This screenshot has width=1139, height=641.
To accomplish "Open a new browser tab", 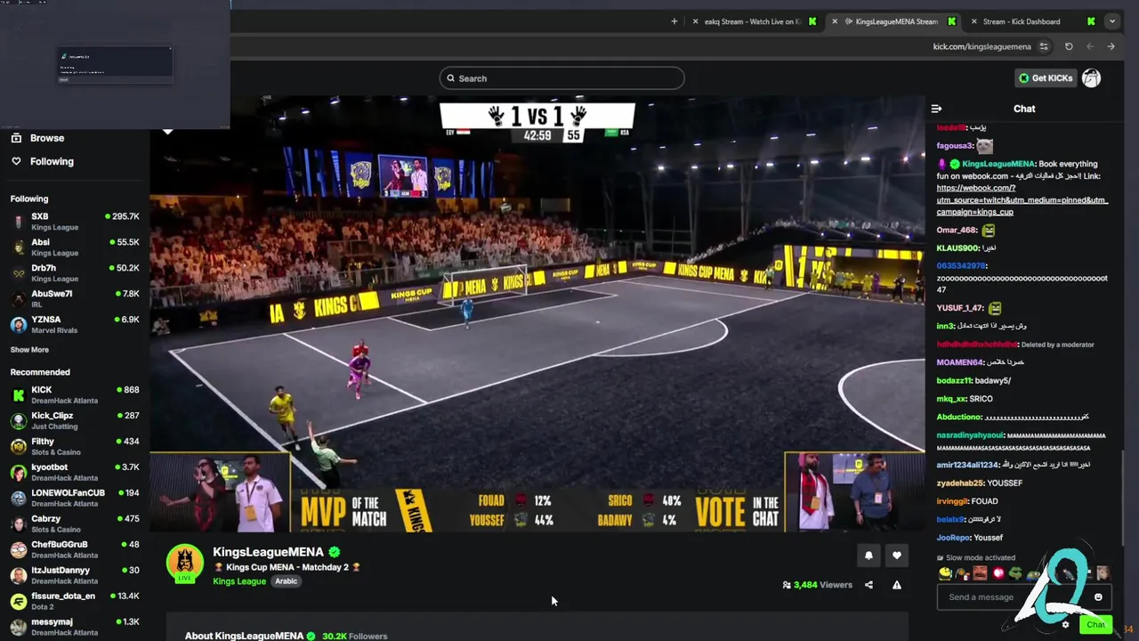I will click(x=674, y=21).
